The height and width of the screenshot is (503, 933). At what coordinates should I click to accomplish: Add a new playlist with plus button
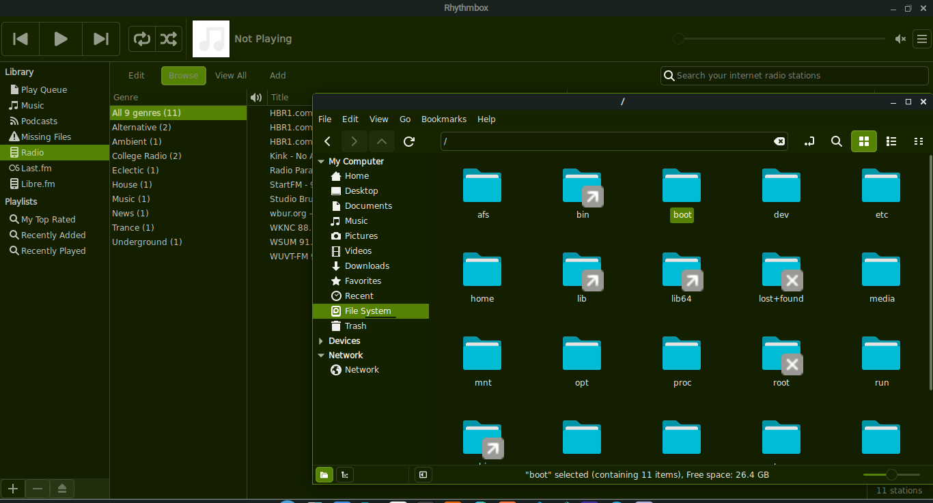[13, 489]
